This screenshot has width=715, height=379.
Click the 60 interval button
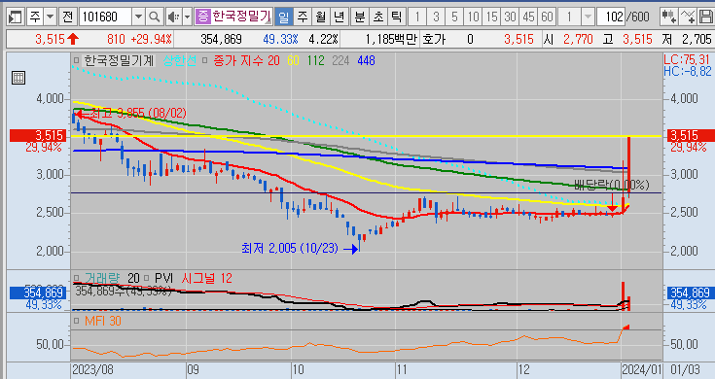(547, 17)
